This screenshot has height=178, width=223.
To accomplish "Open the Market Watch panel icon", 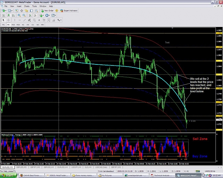I will click(17, 11).
